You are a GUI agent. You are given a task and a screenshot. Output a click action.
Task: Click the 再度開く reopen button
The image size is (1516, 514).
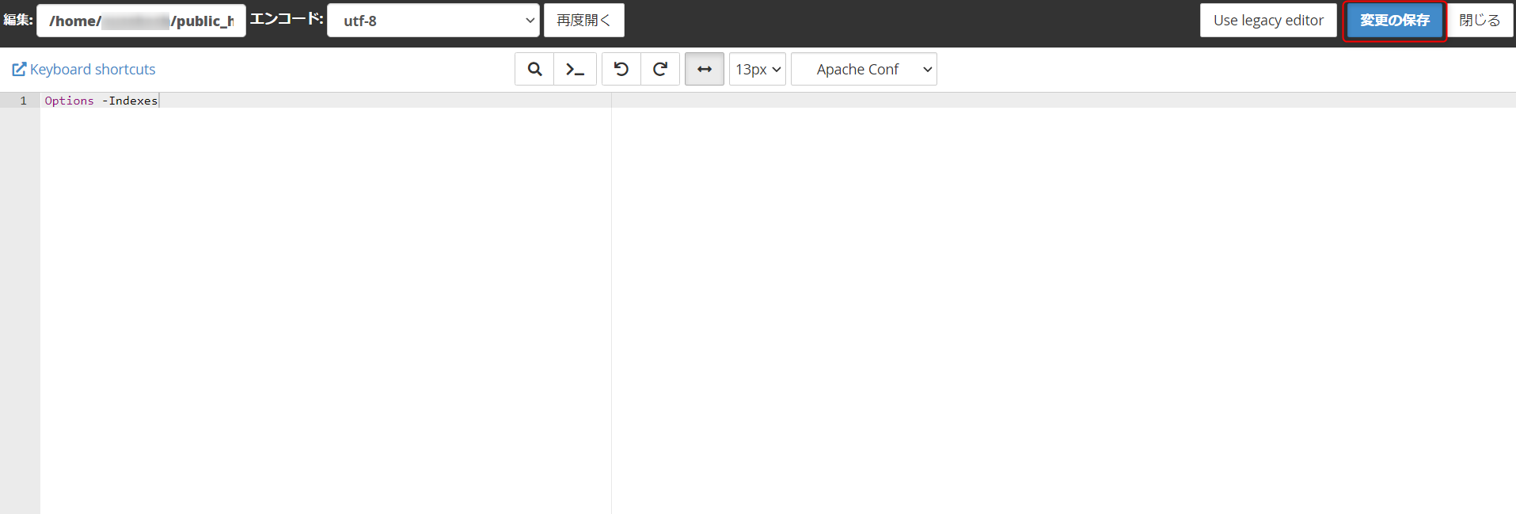point(583,21)
